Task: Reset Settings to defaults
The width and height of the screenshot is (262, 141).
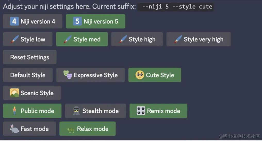Action: click(30, 57)
